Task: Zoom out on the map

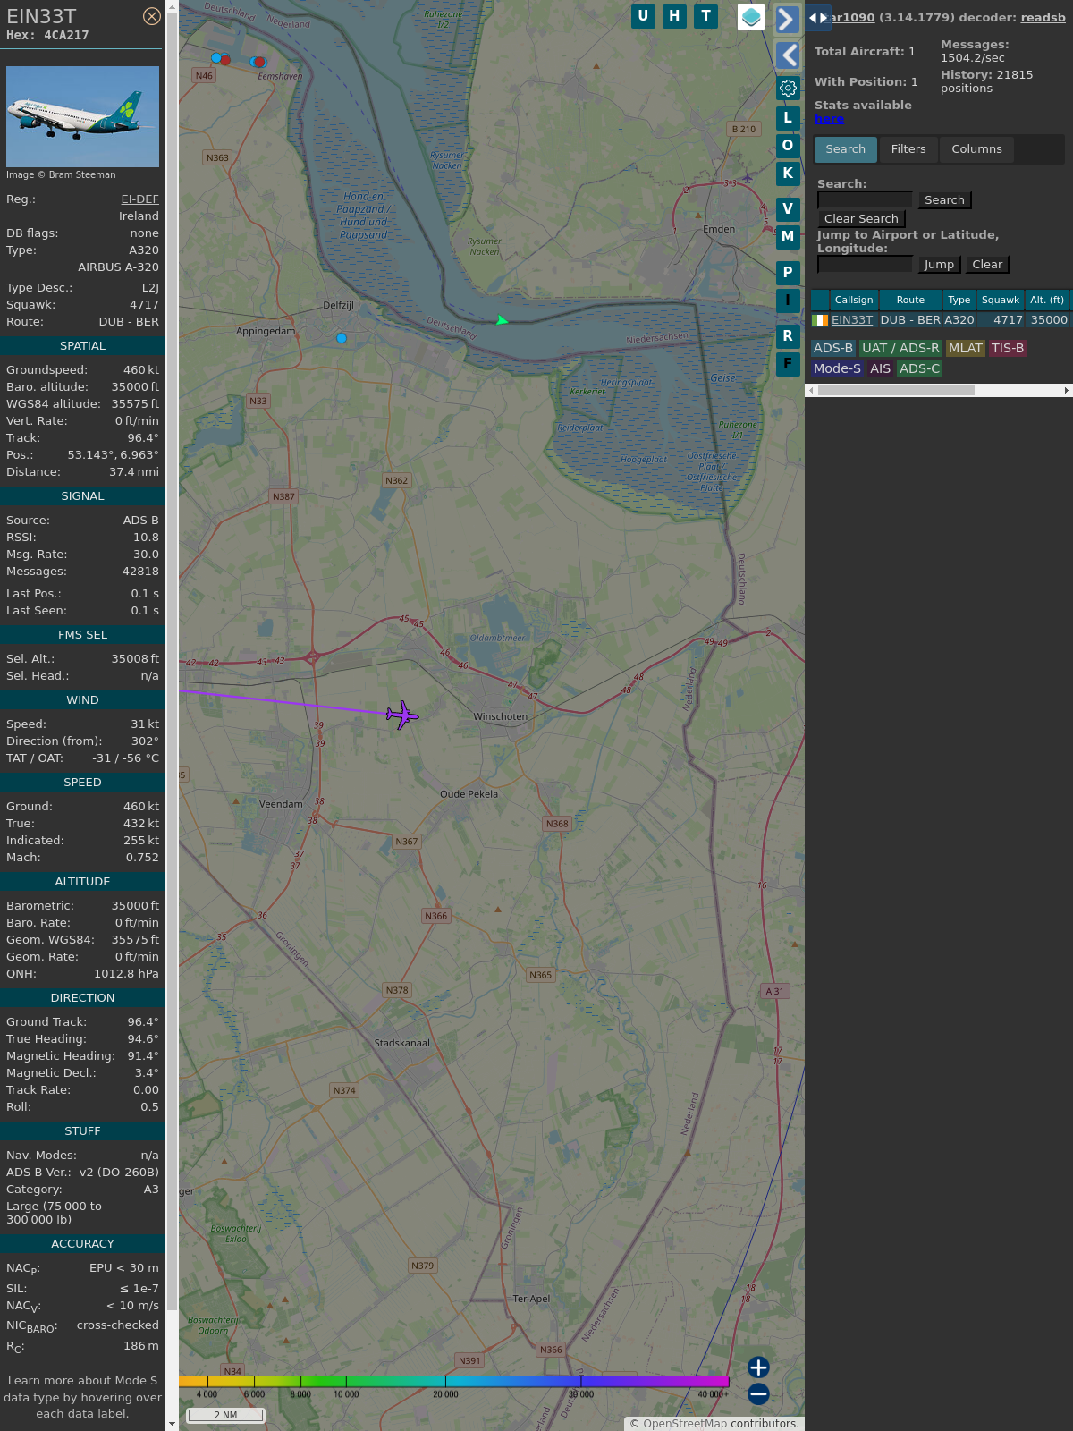Action: (x=758, y=1393)
